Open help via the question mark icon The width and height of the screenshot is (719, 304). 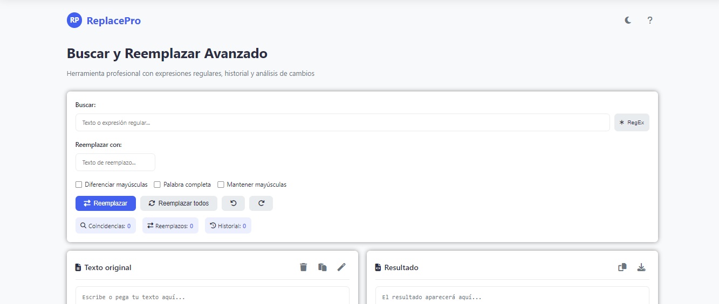[650, 20]
